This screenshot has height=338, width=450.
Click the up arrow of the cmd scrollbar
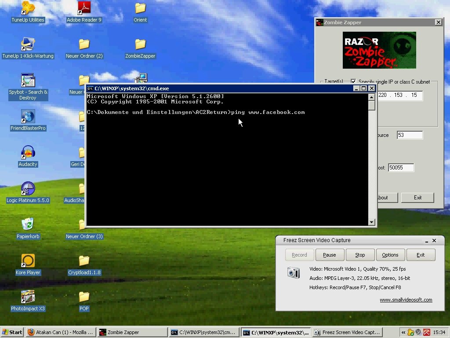372,97
